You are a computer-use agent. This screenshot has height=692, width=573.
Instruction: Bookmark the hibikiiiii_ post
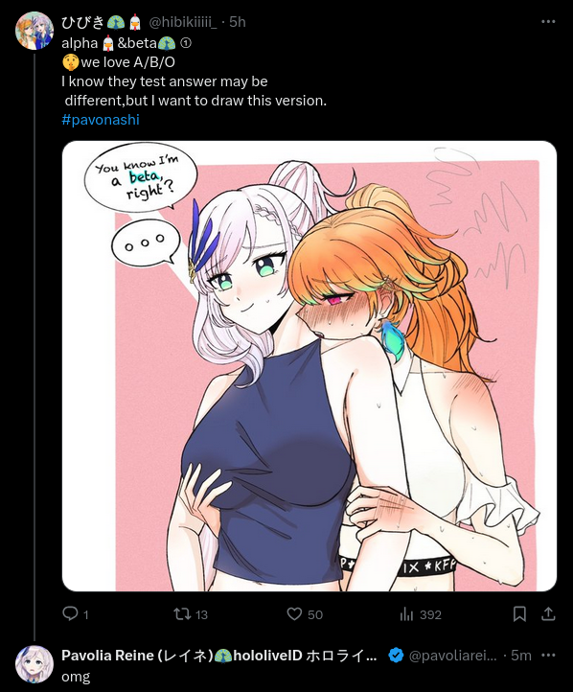pyautogui.click(x=519, y=613)
